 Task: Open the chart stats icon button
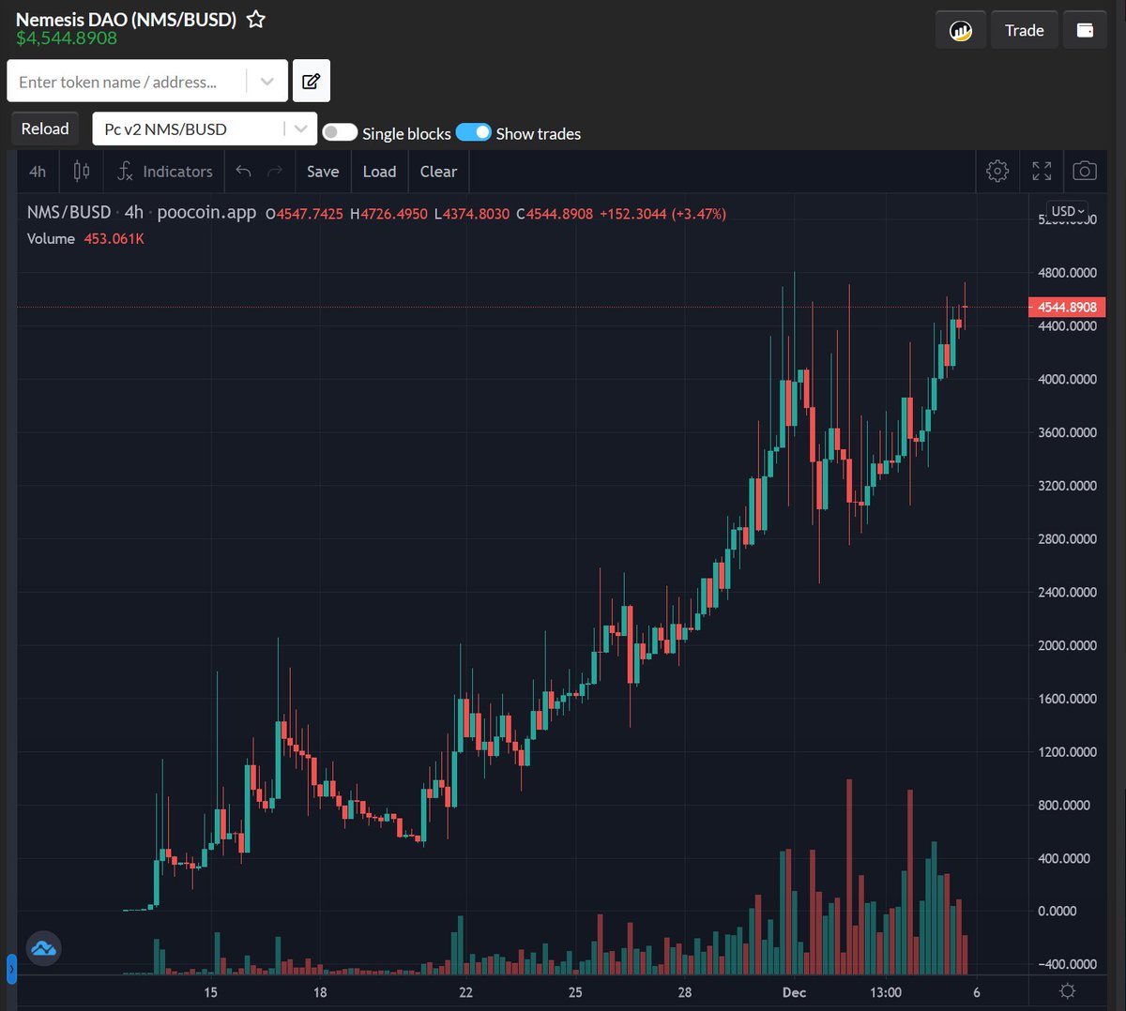pos(960,30)
